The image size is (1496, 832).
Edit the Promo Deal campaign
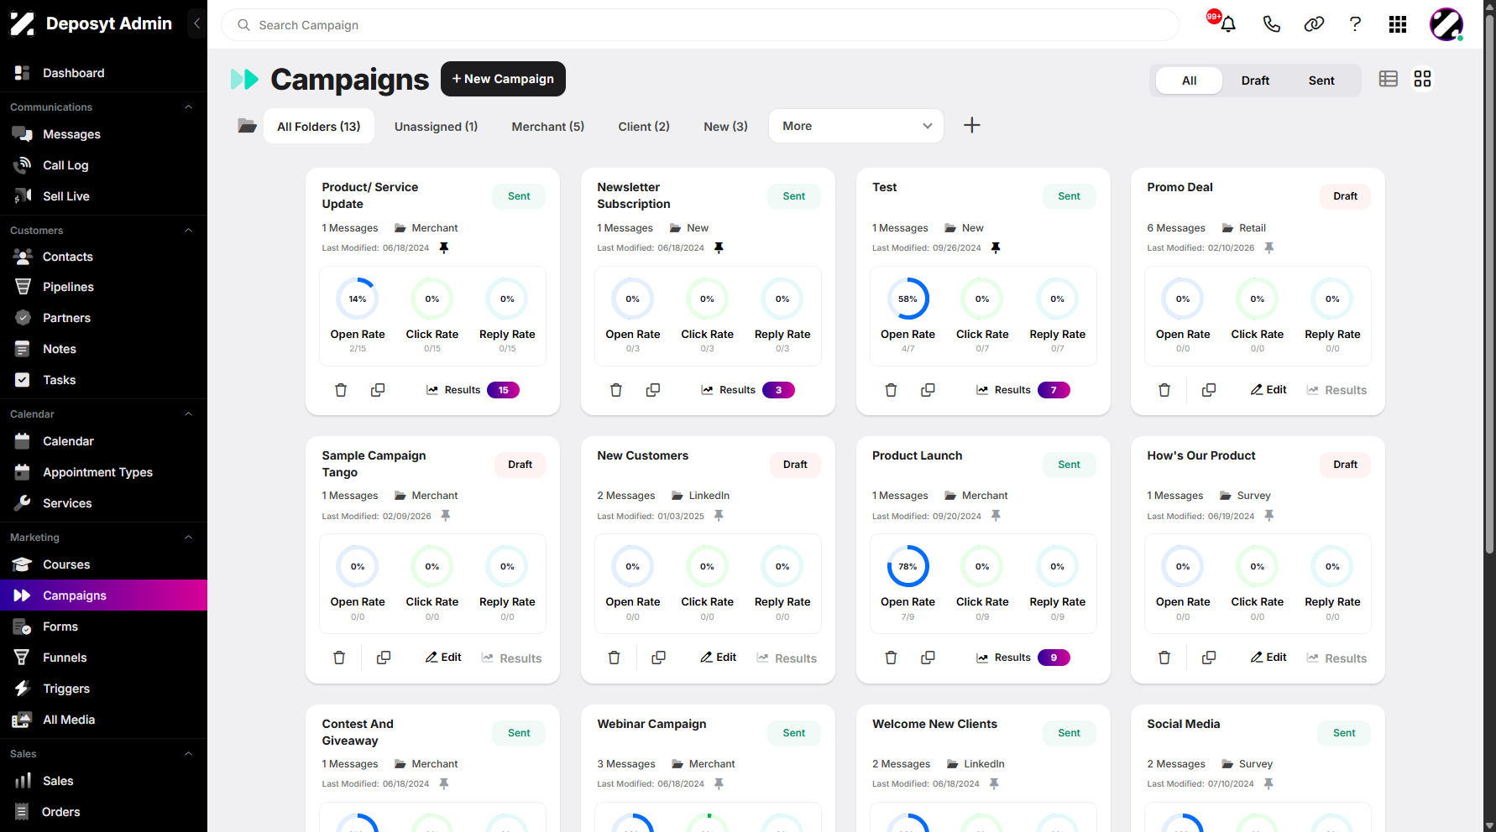[x=1268, y=390]
